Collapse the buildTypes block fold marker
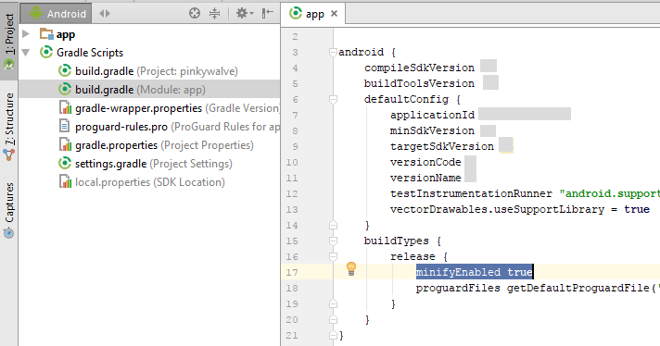The height and width of the screenshot is (346, 660). point(333,241)
